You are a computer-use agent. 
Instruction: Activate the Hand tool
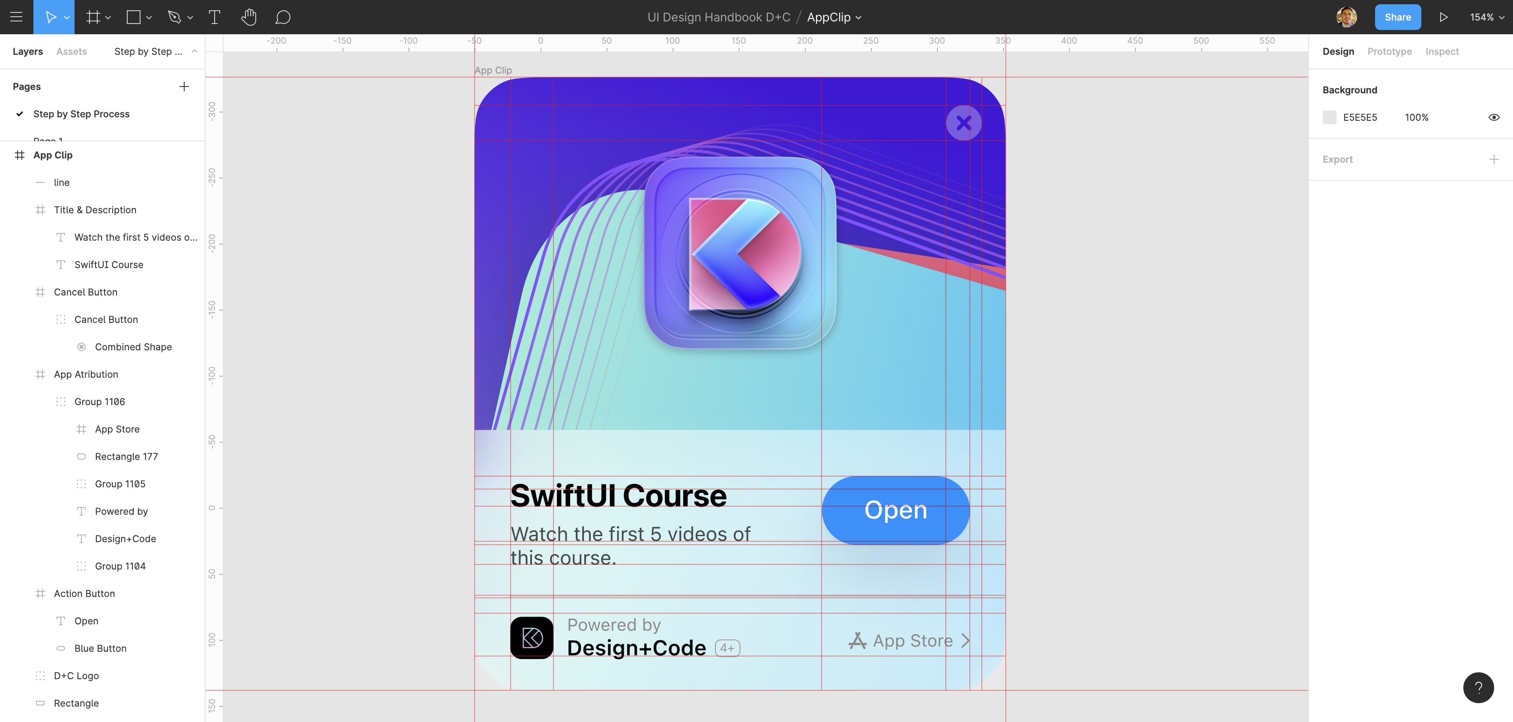[x=248, y=17]
